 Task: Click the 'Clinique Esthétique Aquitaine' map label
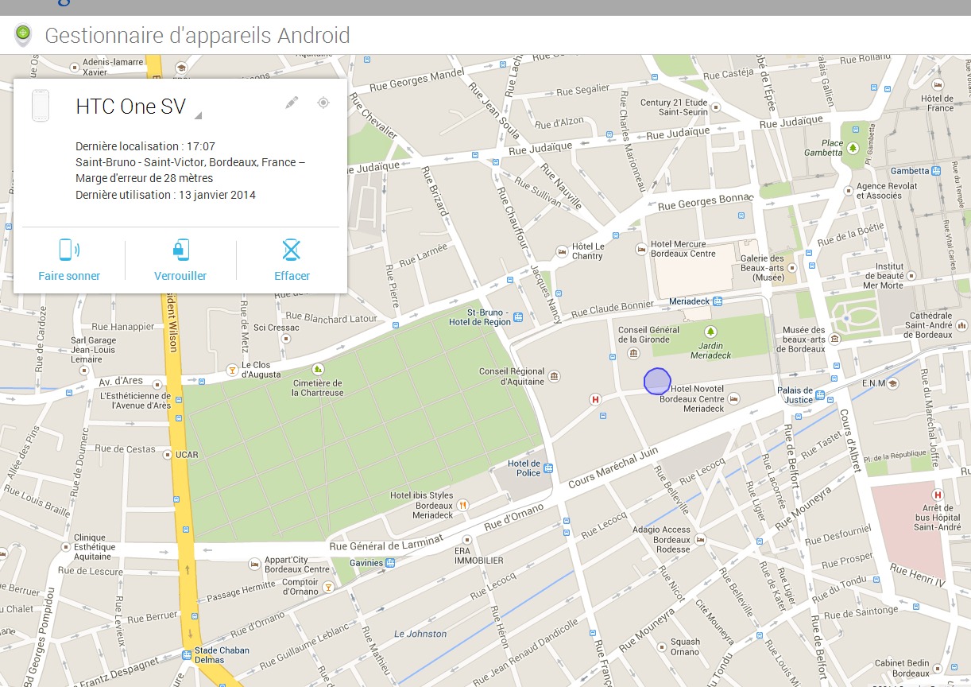pos(95,547)
